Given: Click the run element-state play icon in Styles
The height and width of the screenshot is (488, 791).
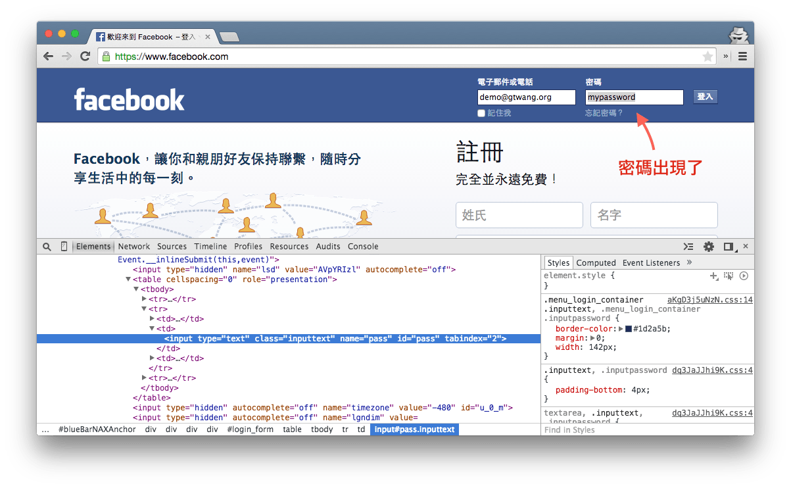Looking at the screenshot, I should tap(744, 276).
